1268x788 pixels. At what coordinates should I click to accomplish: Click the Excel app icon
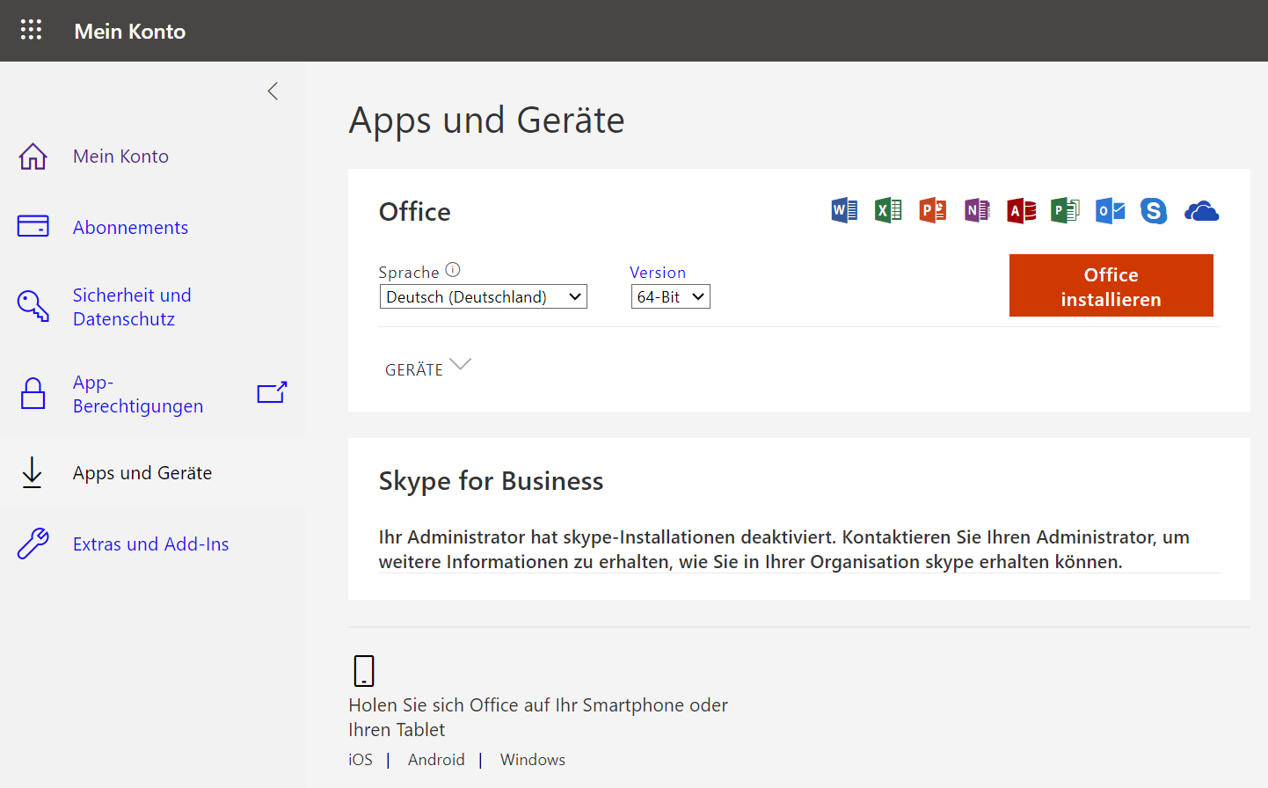tap(888, 210)
